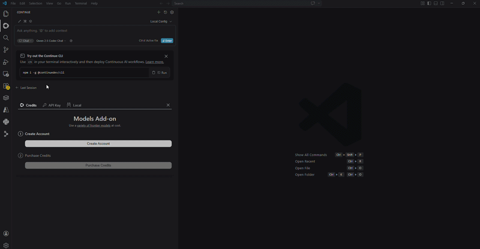The height and width of the screenshot is (249, 480).
Task: Customize layout icon in title bar
Action: pyautogui.click(x=422, y=4)
